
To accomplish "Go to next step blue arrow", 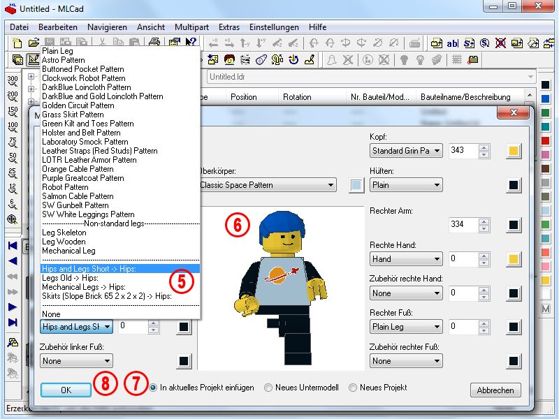I will pyautogui.click(x=13, y=307).
